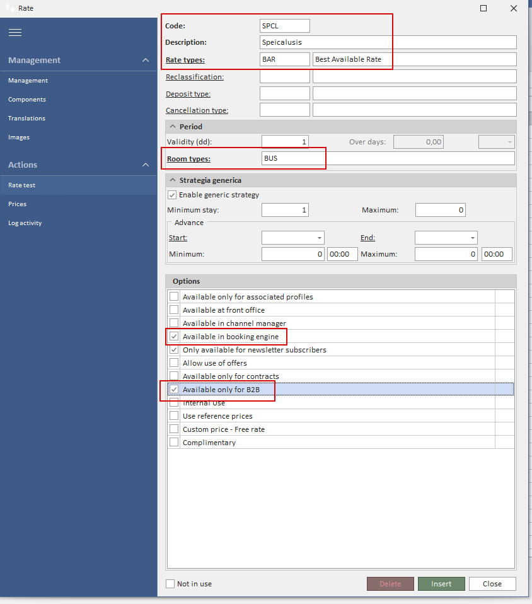Open the Deposit type lookup link
Screen dimensions: 532x604
pyautogui.click(x=188, y=94)
